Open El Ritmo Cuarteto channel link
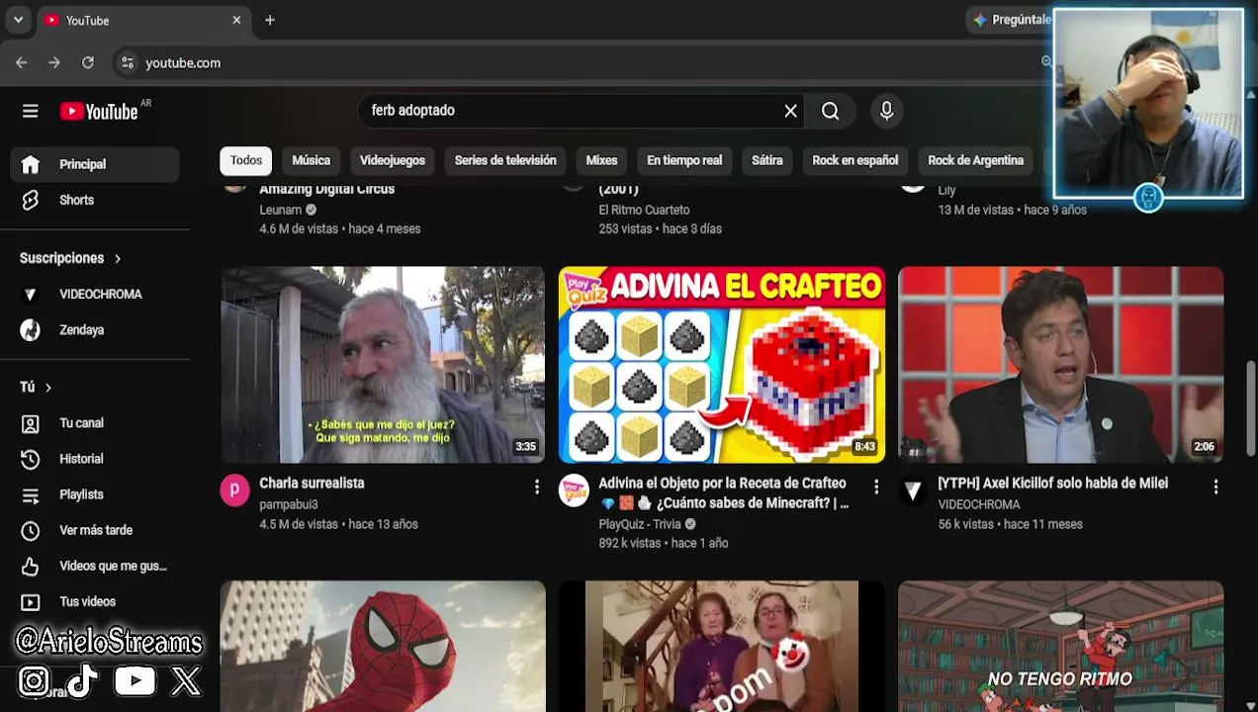 click(x=644, y=210)
